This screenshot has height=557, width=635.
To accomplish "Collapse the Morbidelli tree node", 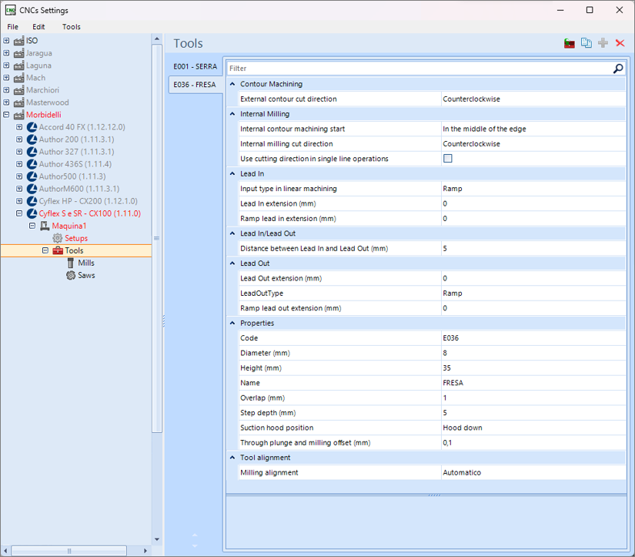I will click(6, 115).
